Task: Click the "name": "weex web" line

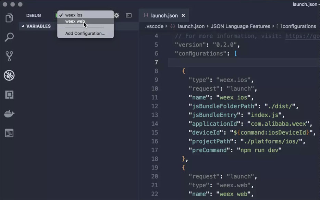Action: coord(221,194)
